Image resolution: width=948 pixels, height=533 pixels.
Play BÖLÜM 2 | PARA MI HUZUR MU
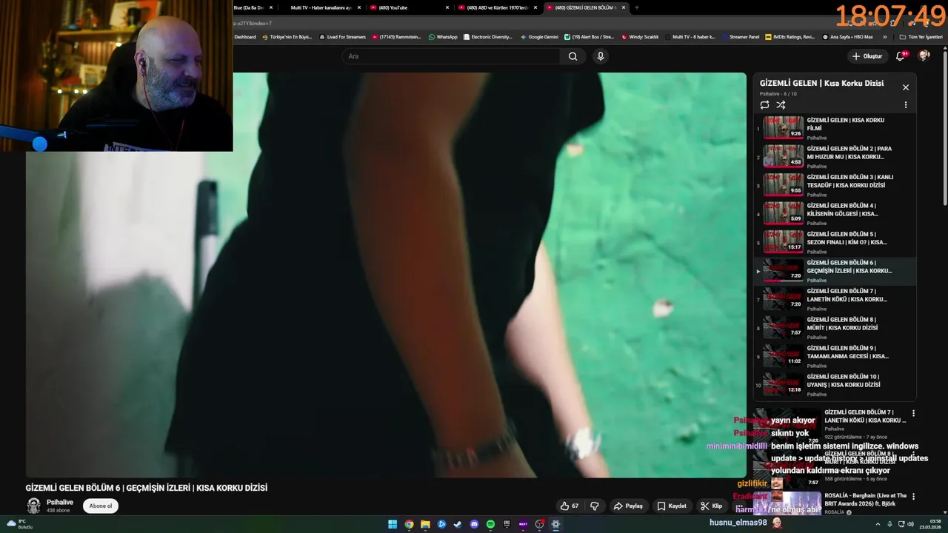pos(835,157)
